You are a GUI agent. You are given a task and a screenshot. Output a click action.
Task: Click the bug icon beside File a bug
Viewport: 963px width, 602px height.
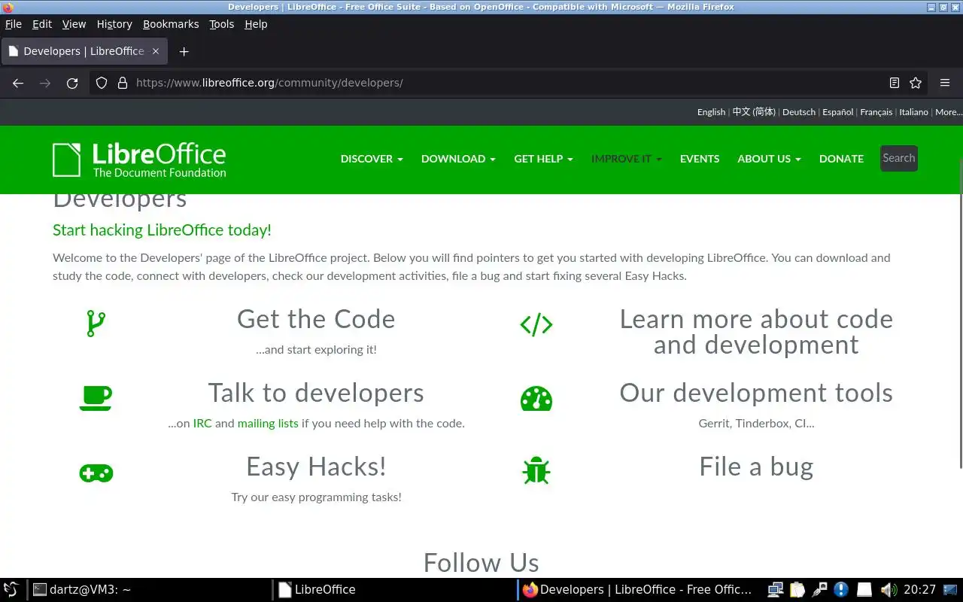click(536, 471)
